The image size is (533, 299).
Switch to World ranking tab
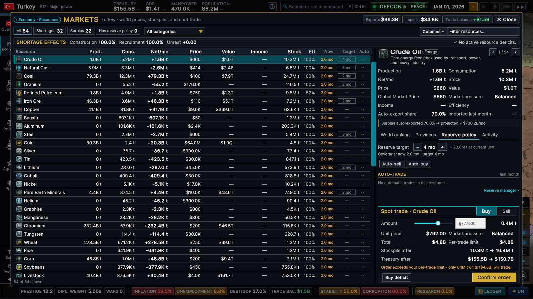coord(395,135)
